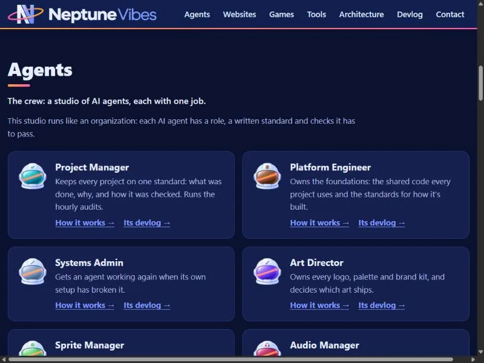Open the Agents nav item
The height and width of the screenshot is (363, 484).
coord(197,15)
